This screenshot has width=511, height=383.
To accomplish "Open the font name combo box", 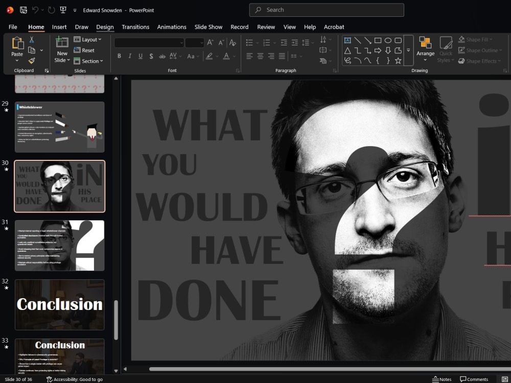I will [x=149, y=43].
